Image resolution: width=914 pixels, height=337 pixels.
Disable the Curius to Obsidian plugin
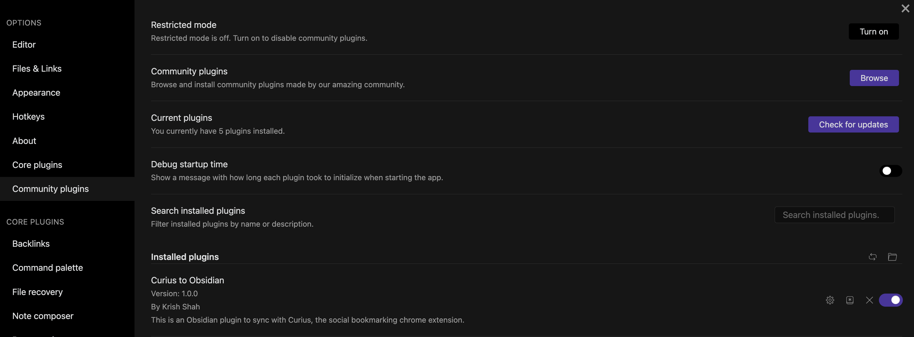[x=891, y=300]
